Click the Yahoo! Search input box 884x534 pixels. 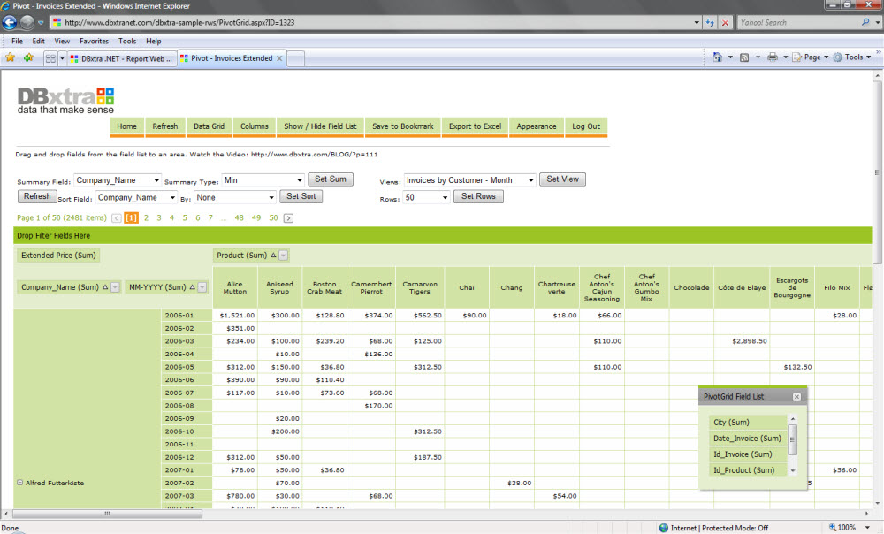coord(797,23)
